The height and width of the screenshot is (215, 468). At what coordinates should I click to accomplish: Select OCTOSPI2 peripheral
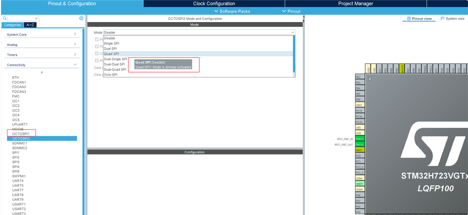click(42, 139)
